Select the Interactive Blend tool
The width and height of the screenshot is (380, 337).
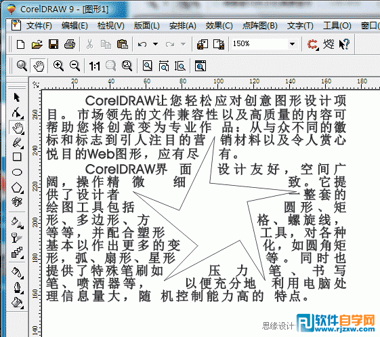tap(17, 253)
